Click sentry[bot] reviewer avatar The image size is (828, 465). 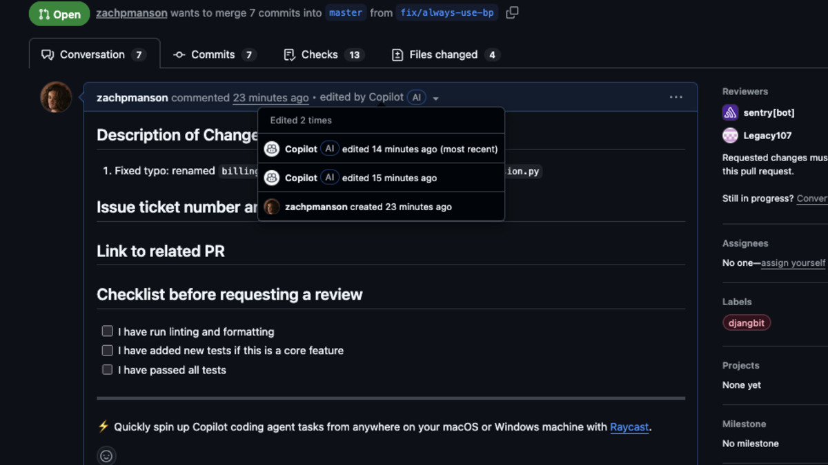[730, 112]
